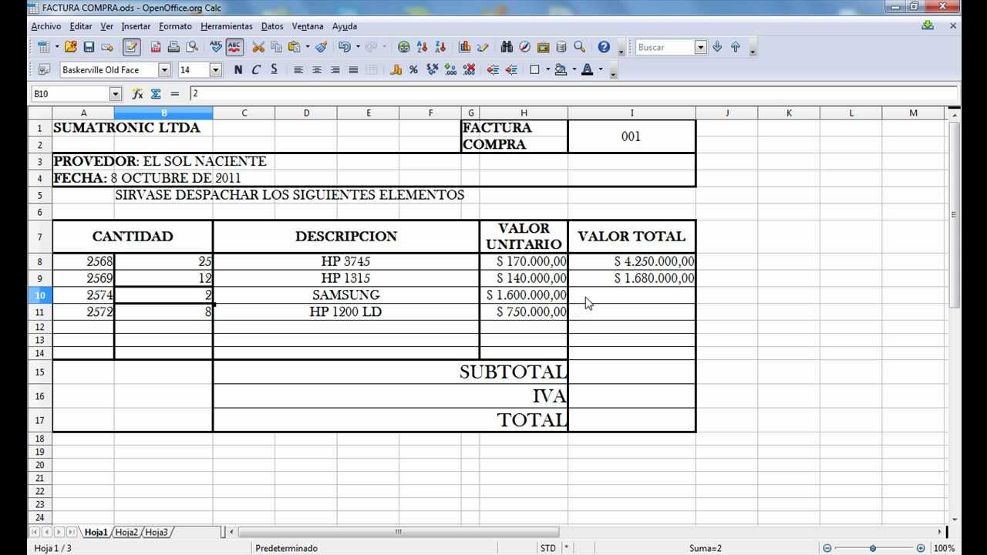Click the Copy icon
Screen dimensions: 987x555
pos(276,47)
